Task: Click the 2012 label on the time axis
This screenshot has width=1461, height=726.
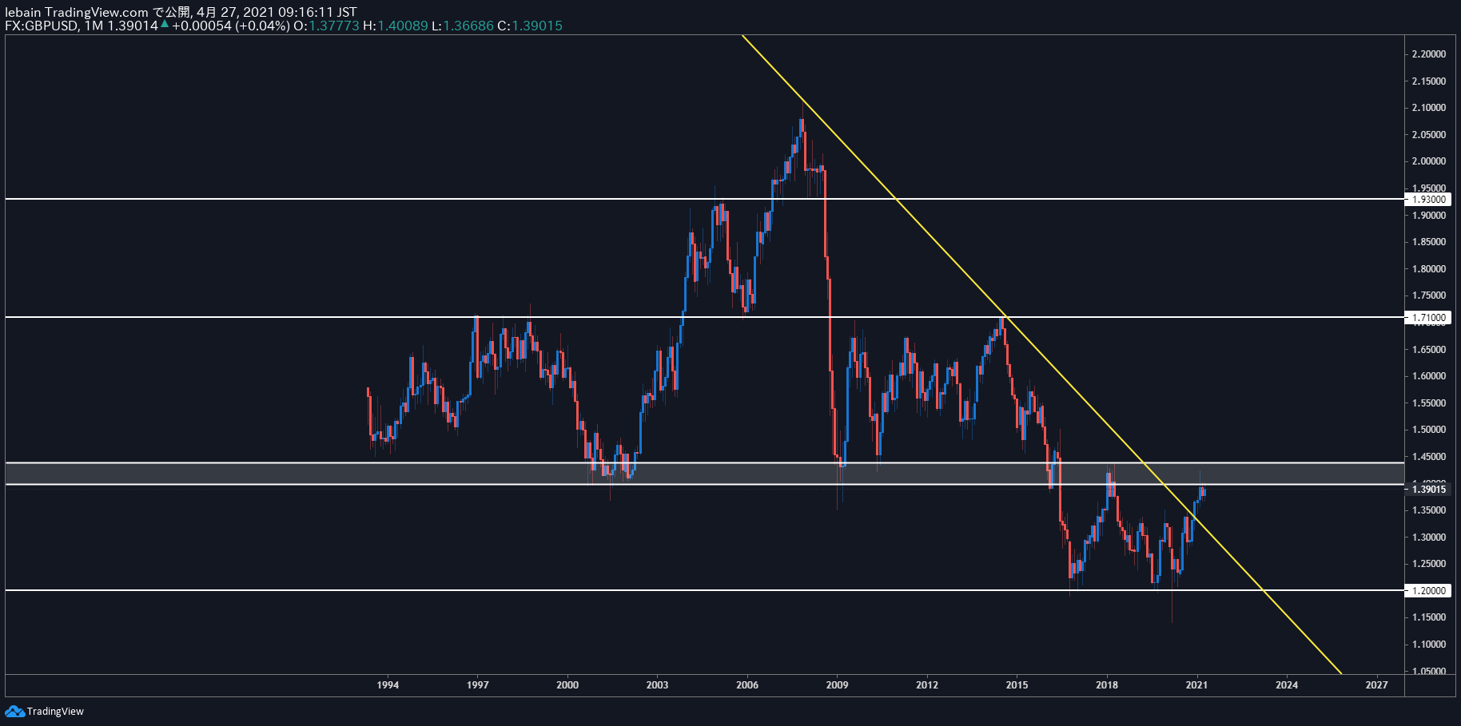Action: [x=927, y=684]
